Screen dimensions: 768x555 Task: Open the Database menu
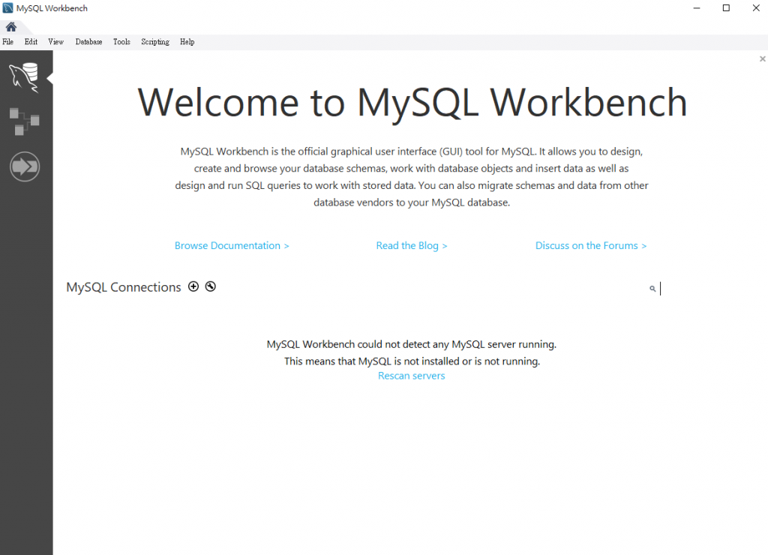point(88,42)
